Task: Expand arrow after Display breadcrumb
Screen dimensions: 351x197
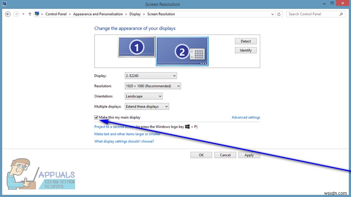Action: [144, 14]
